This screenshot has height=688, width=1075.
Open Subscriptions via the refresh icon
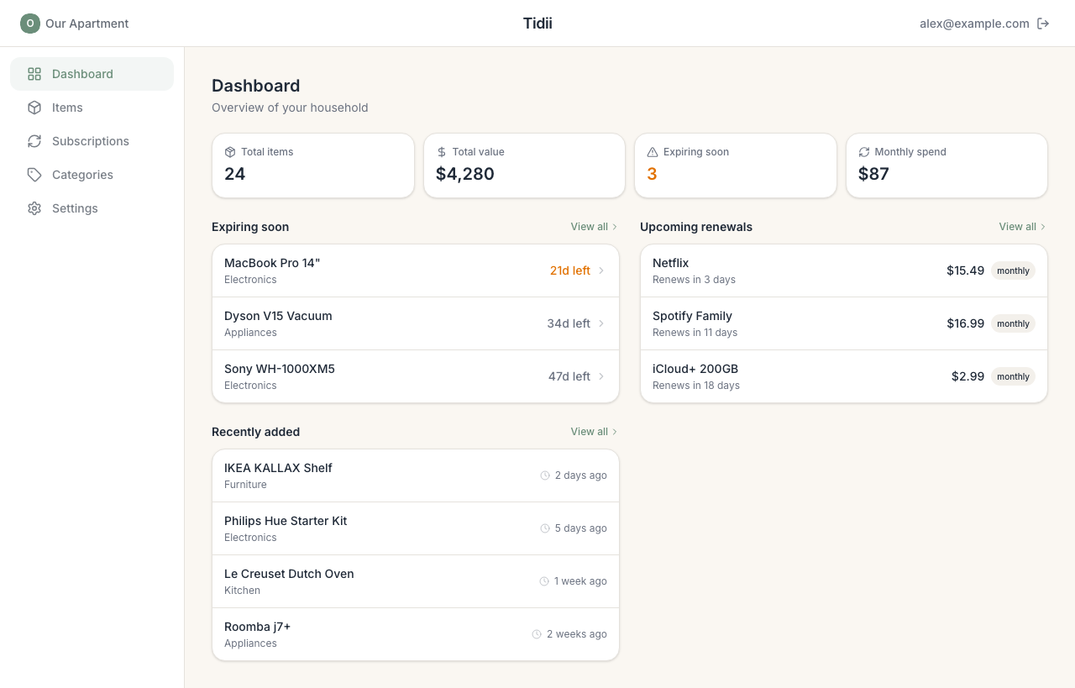coord(34,141)
